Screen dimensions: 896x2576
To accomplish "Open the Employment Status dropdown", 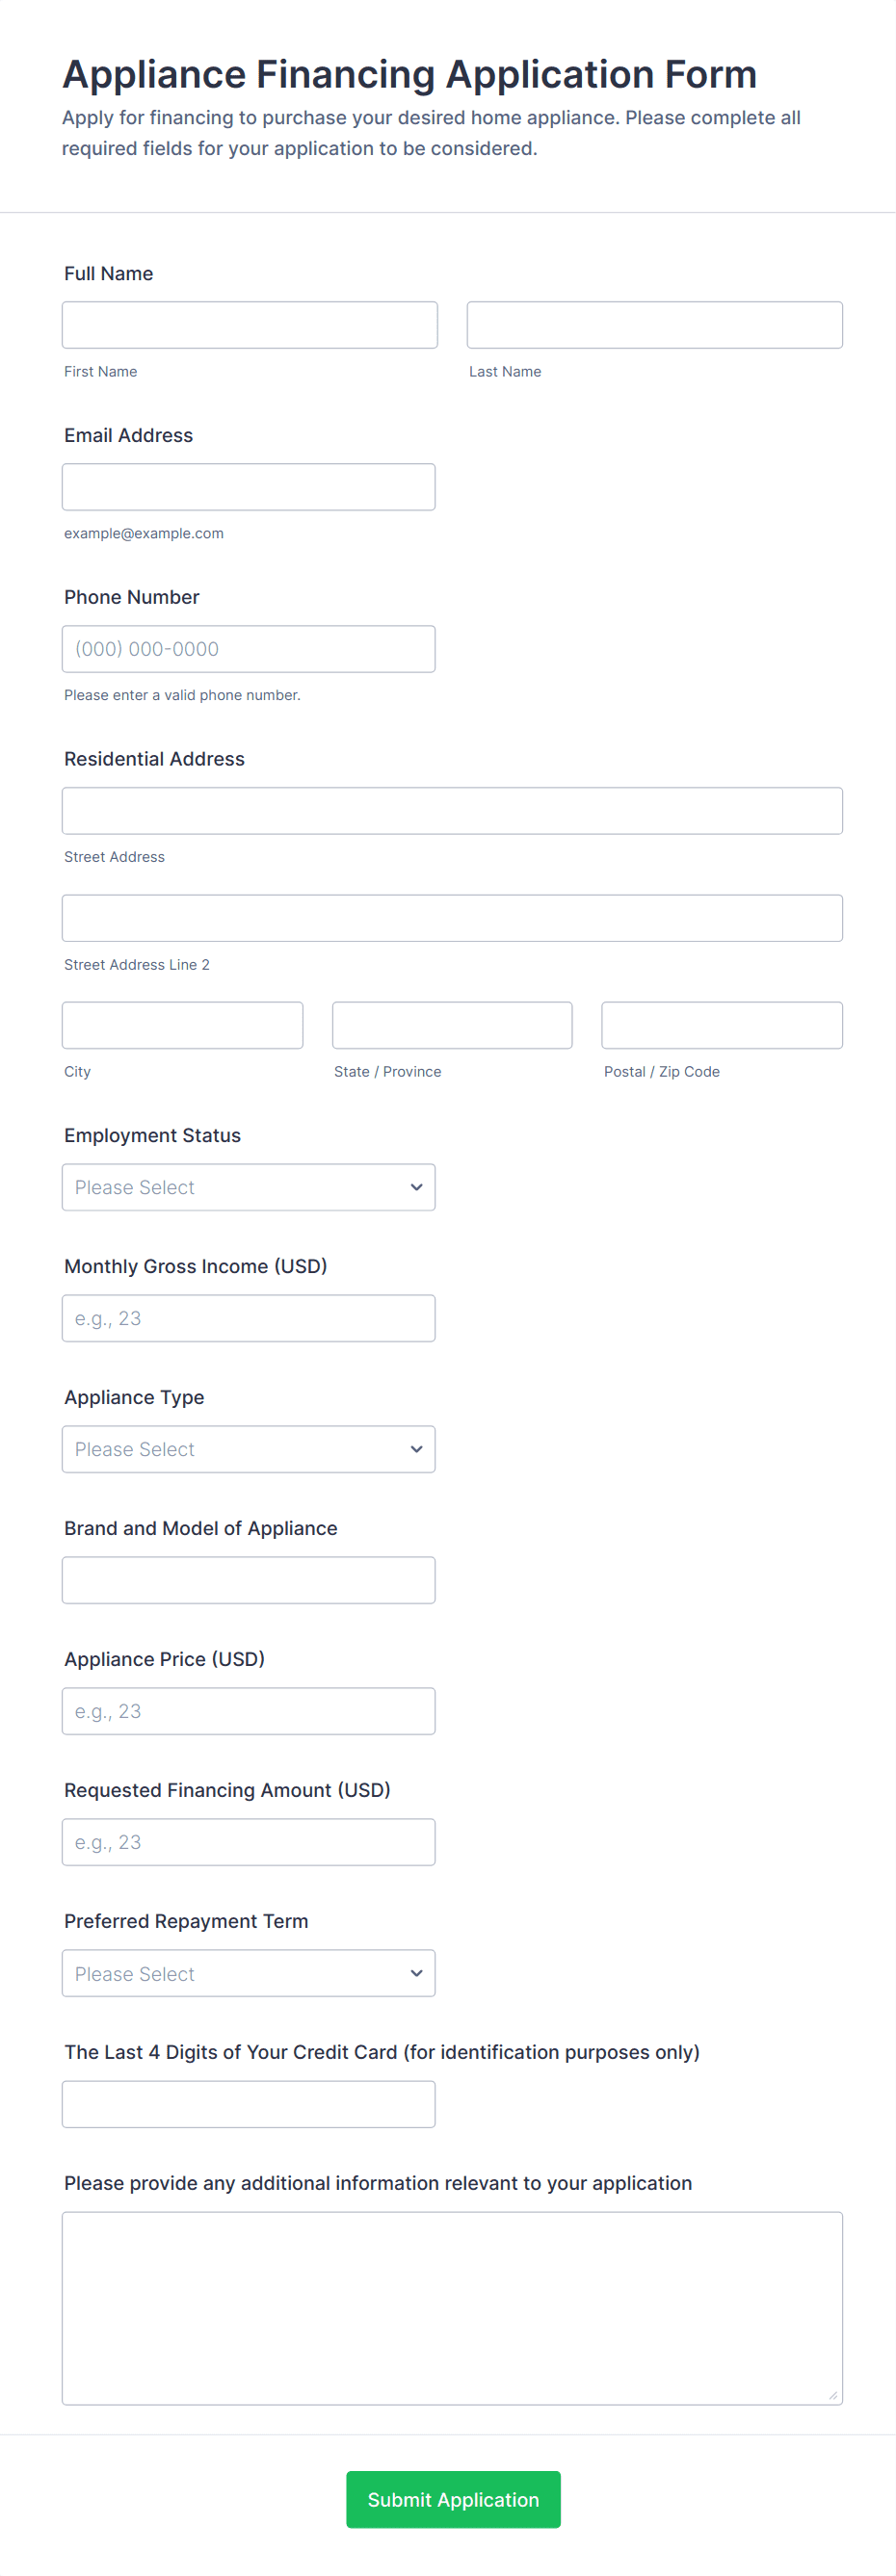I will [248, 1187].
